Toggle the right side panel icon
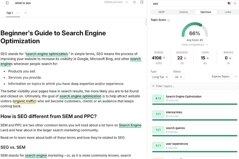The height and width of the screenshot is (159, 239). [142, 2]
